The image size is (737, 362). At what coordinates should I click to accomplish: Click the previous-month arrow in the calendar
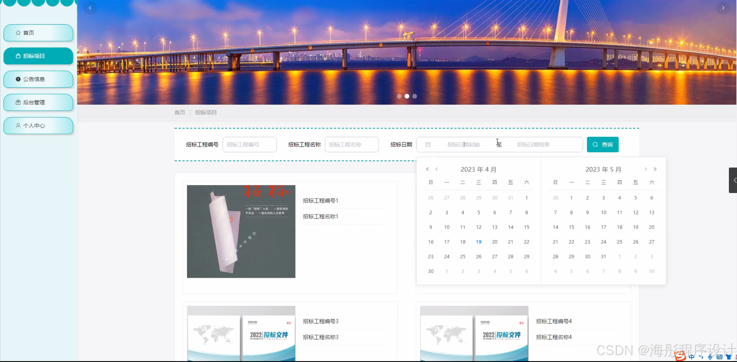point(437,169)
